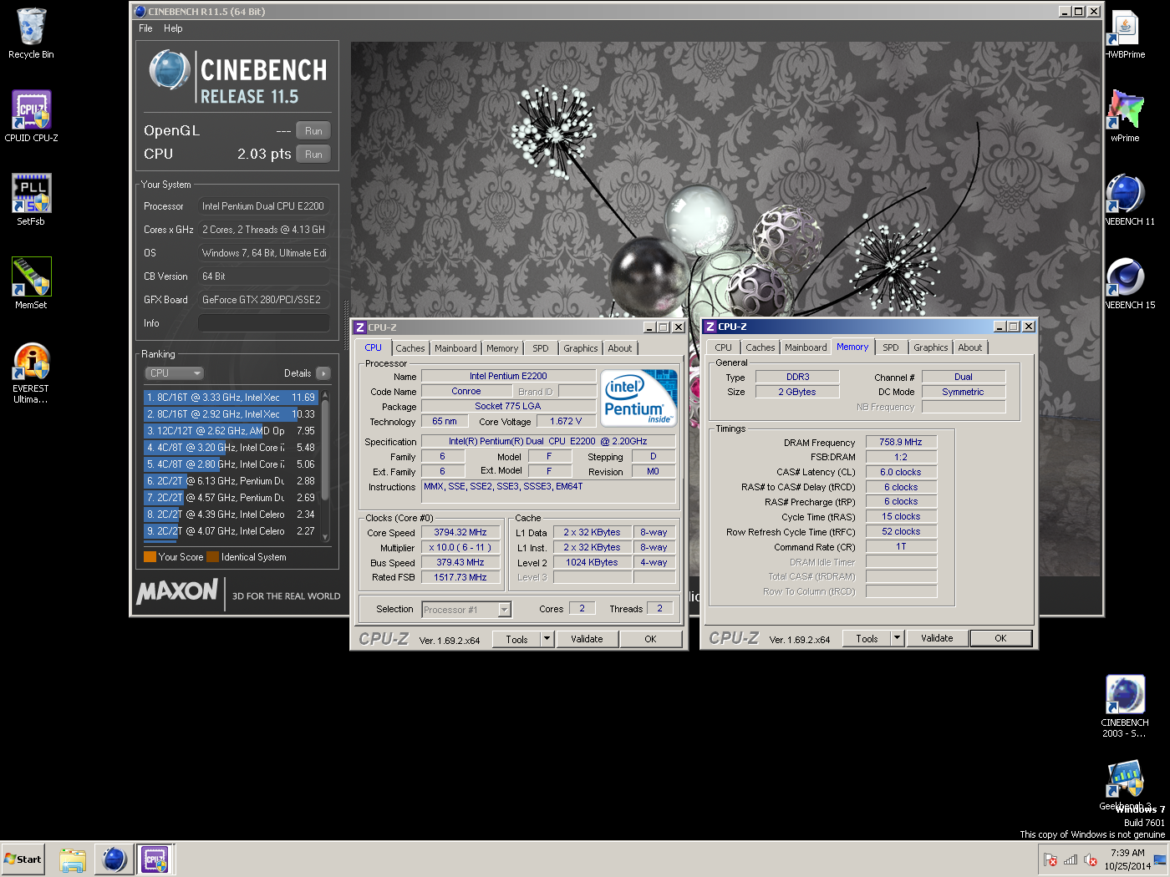Click Validate in left CPU-Z window
This screenshot has height=877, width=1170.
point(587,640)
